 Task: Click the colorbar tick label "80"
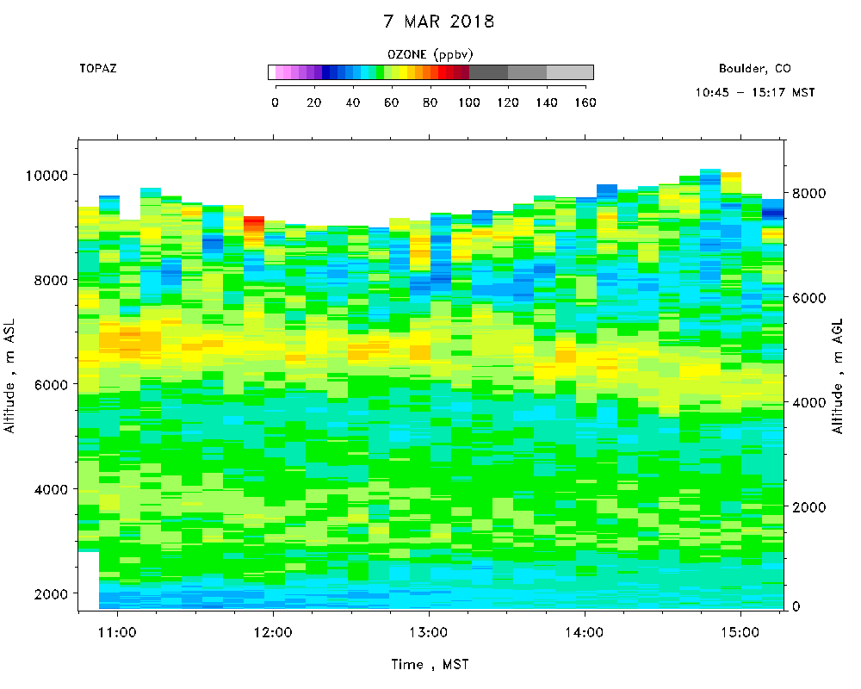click(430, 102)
